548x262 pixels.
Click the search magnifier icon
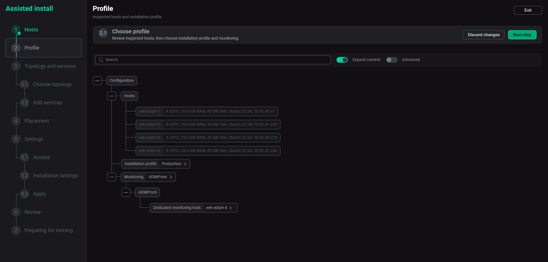click(x=101, y=60)
